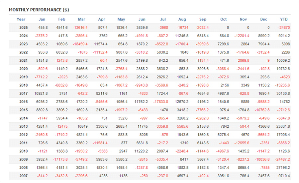Select the 2025 year row label
The height and width of the screenshot is (183, 299).
tap(24, 28)
